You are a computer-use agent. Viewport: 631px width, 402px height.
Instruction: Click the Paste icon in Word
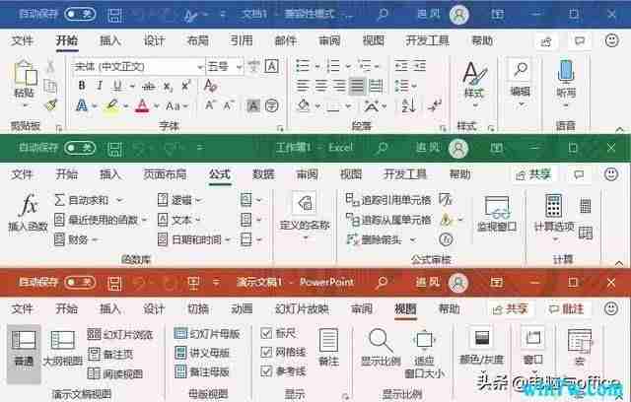tap(25, 74)
